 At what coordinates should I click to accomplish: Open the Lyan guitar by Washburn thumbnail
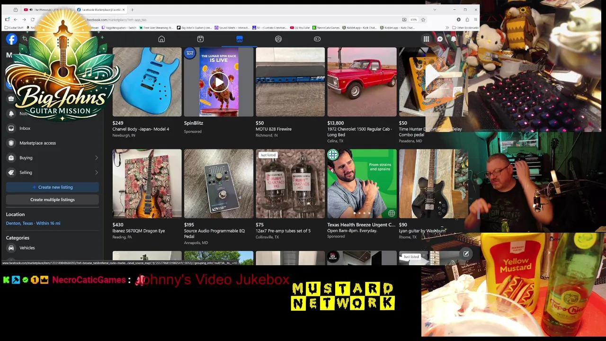(433, 184)
